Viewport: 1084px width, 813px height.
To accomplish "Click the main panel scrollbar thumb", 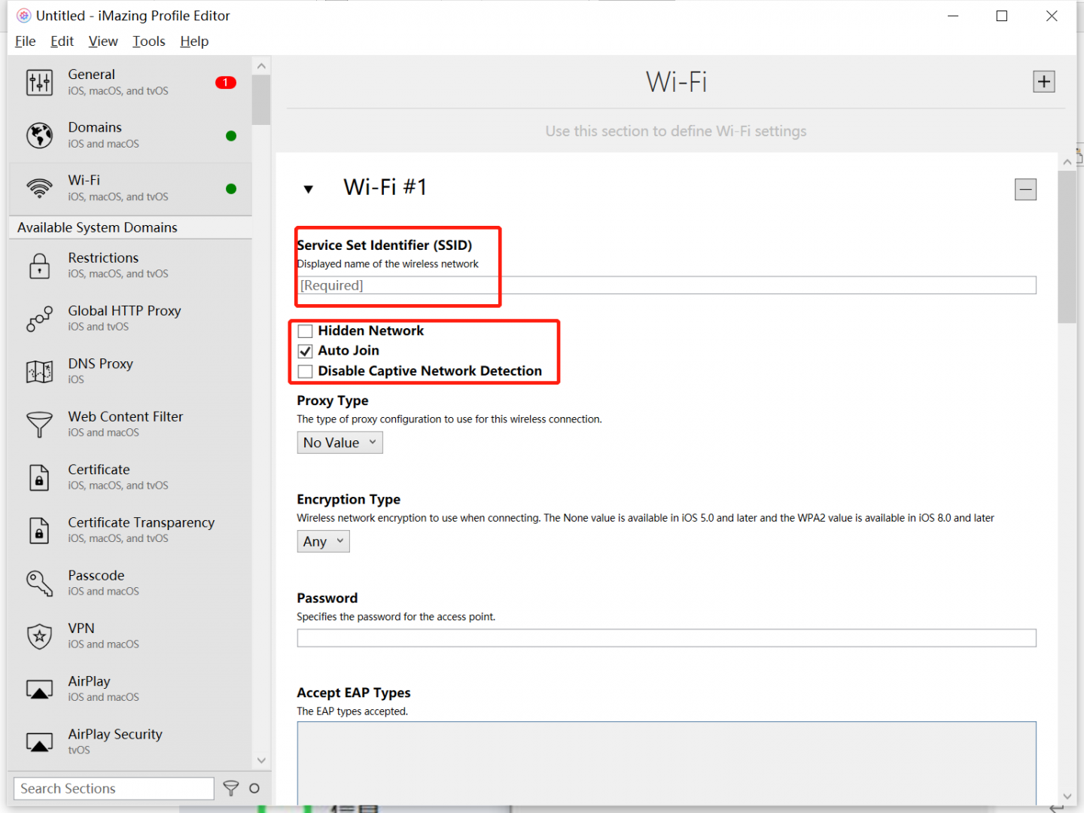I will [x=1067, y=247].
